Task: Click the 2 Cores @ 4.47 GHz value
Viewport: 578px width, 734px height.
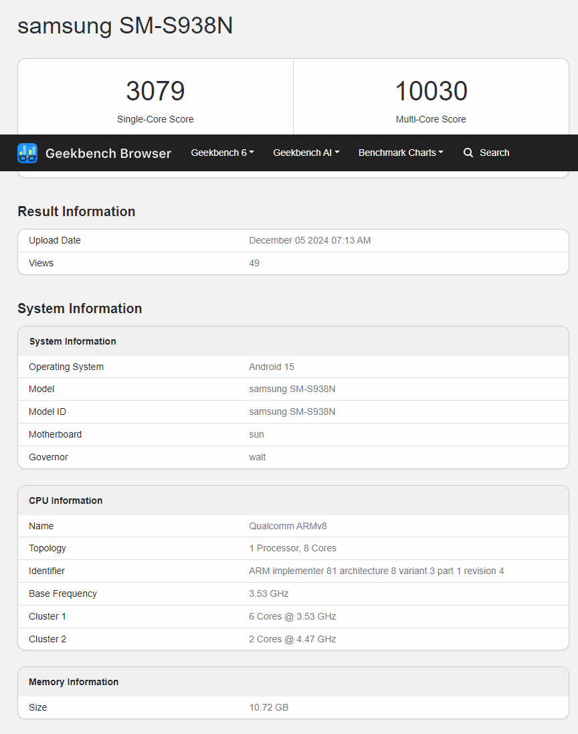Action: [292, 639]
